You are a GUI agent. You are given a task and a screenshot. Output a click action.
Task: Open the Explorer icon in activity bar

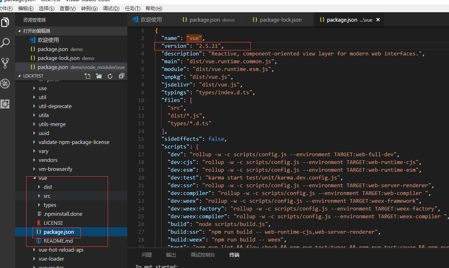click(5, 22)
